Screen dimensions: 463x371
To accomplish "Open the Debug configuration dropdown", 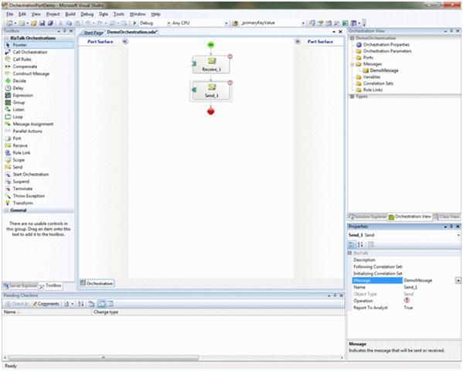I will [x=169, y=23].
